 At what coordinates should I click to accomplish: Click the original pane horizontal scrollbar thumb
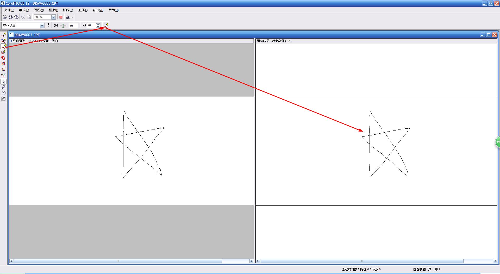pyautogui.click(x=118, y=261)
